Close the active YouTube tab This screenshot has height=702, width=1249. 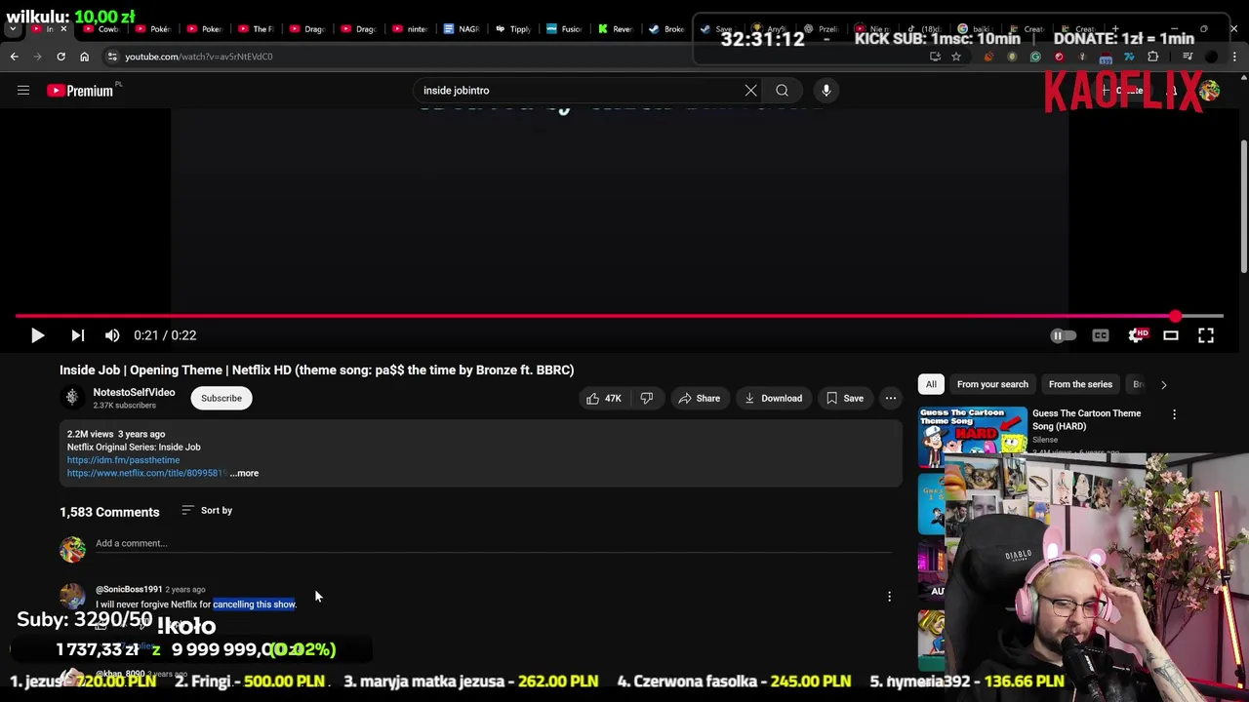63,29
